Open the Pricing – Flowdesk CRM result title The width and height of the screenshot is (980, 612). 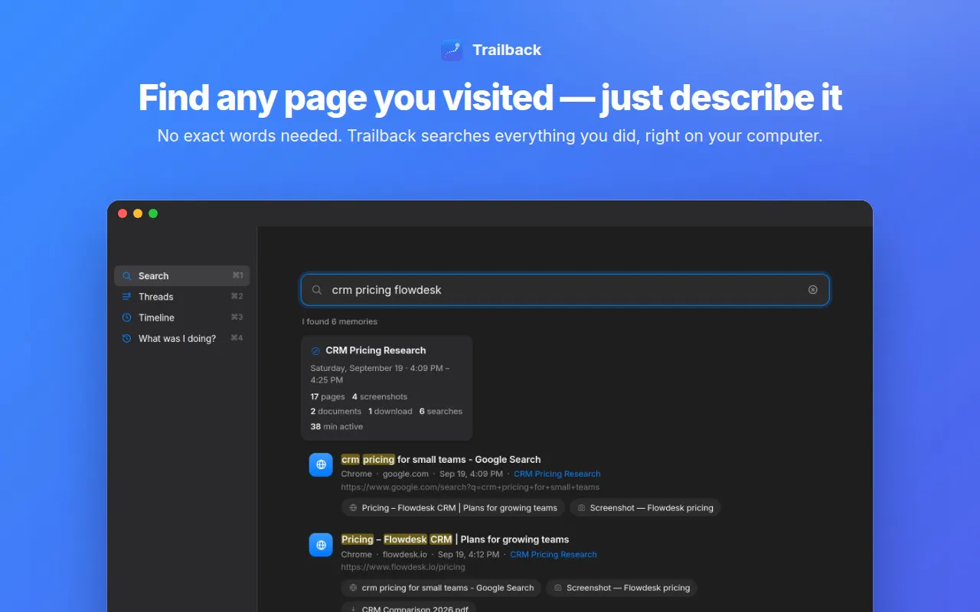[455, 539]
